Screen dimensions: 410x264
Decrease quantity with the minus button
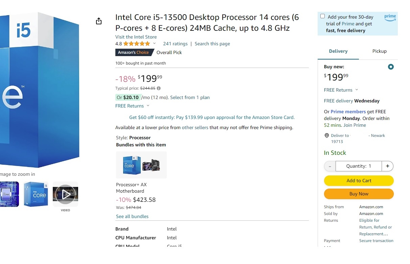(x=330, y=166)
